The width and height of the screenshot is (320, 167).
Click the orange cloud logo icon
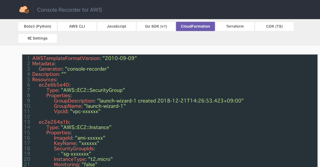tap(24, 10)
